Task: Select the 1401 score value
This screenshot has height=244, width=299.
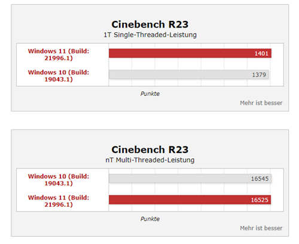Action: tap(261, 53)
